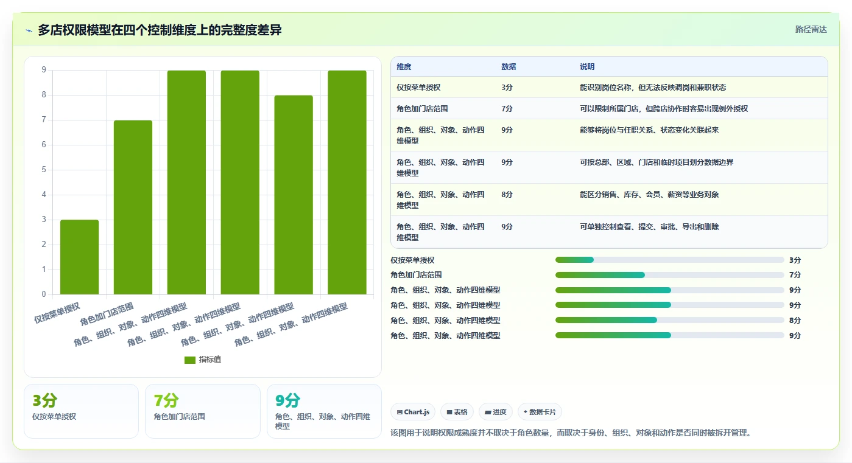The height and width of the screenshot is (463, 852).
Task: Open the 3分 仅按菜单授权 summary card
Action: [81, 411]
